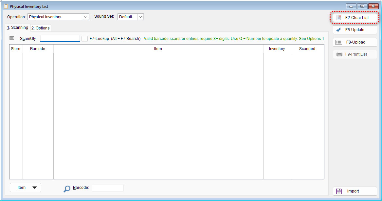
Task: Sort by the Barcode column header
Action: point(38,49)
